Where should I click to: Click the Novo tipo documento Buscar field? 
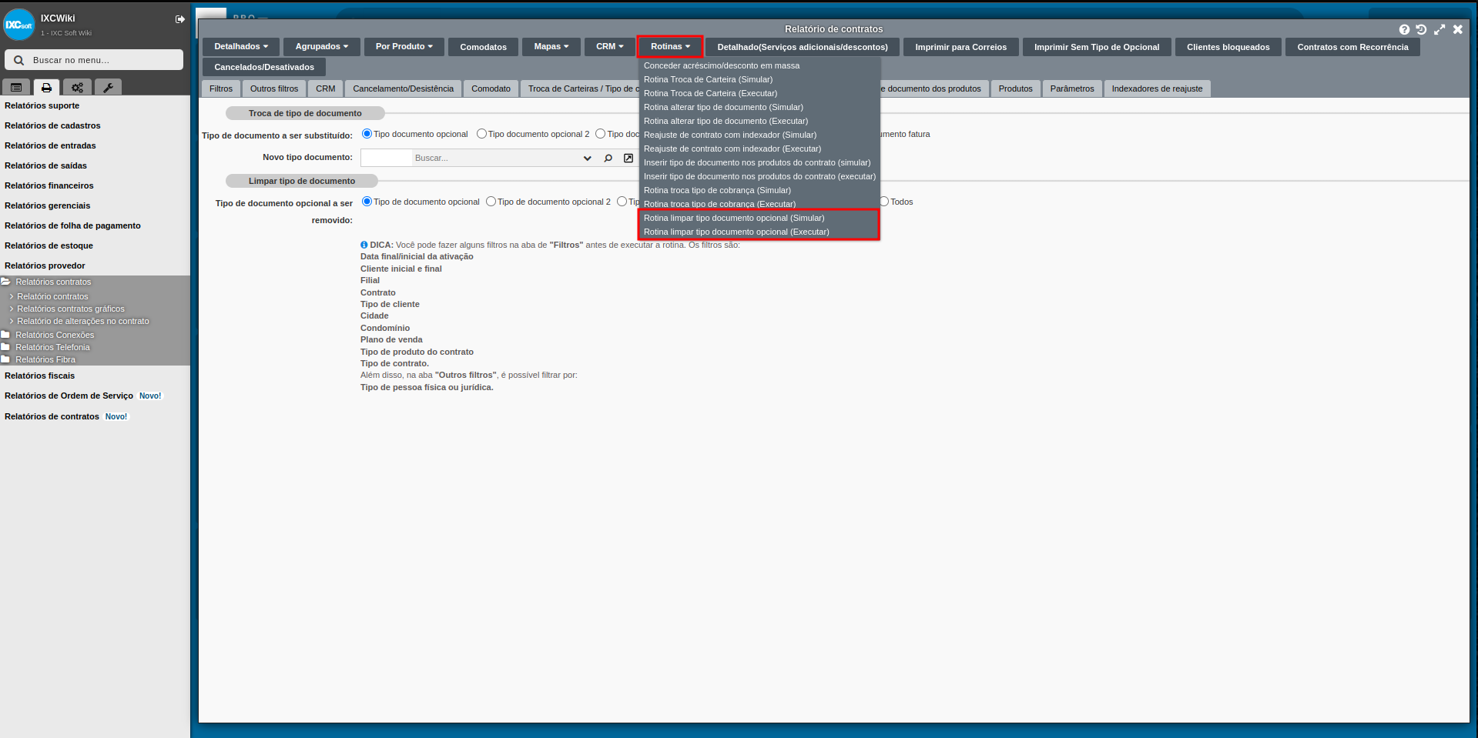pos(497,158)
